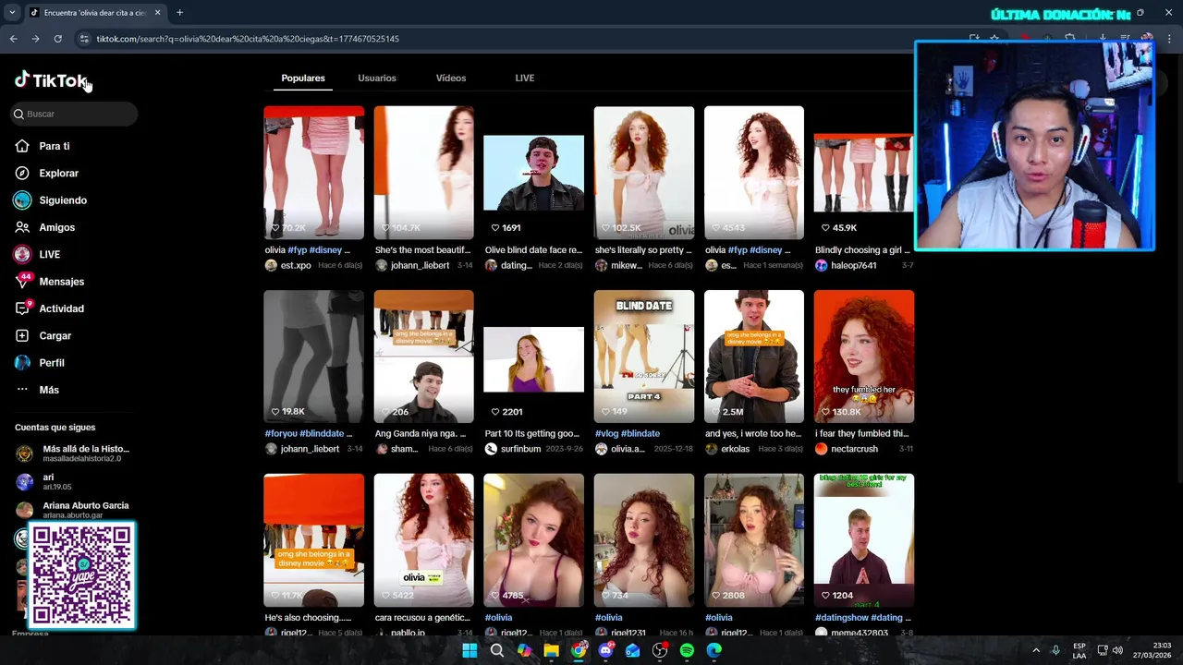Click the volume speaker tray icon
The width and height of the screenshot is (1183, 665).
click(x=1117, y=650)
